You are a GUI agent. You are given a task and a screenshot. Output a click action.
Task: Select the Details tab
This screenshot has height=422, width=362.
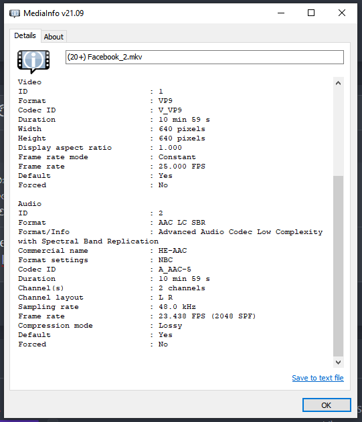point(25,35)
